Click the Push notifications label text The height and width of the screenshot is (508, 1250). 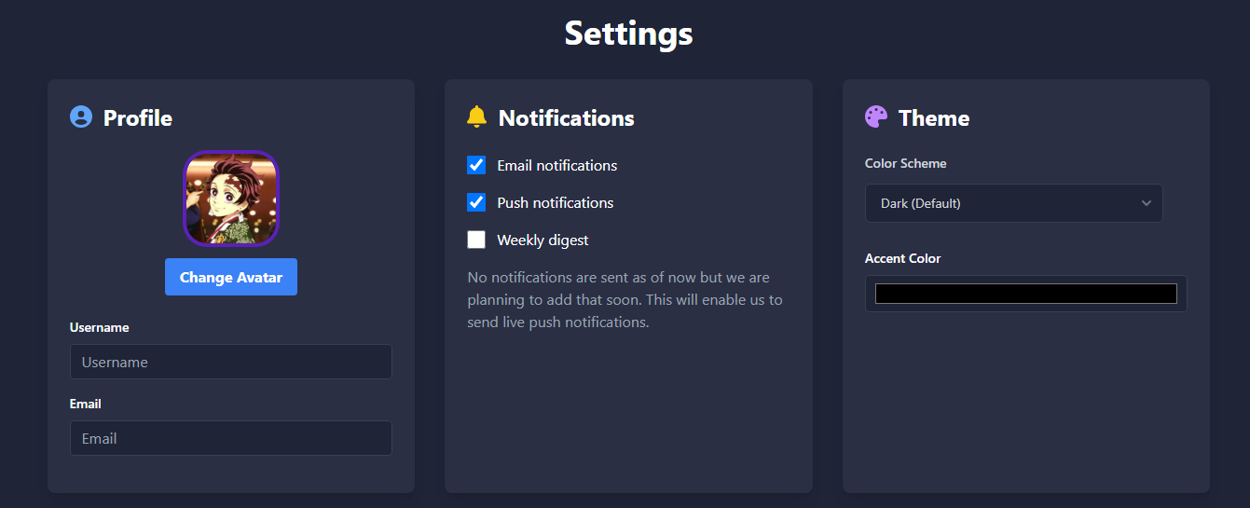[x=555, y=202]
